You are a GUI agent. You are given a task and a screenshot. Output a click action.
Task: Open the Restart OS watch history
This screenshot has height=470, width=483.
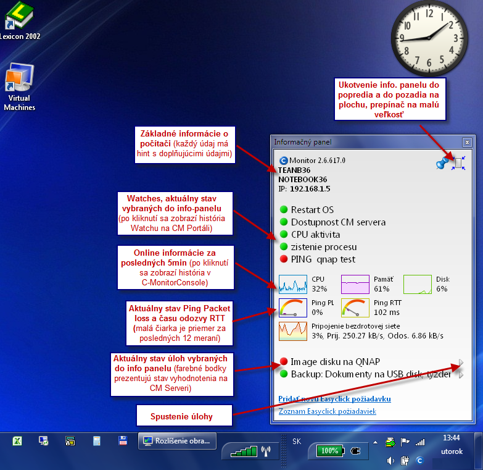[x=312, y=210]
